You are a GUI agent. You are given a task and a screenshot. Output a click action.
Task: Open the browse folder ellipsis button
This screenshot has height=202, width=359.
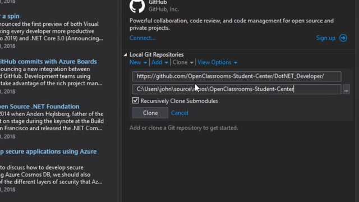pyautogui.click(x=346, y=89)
